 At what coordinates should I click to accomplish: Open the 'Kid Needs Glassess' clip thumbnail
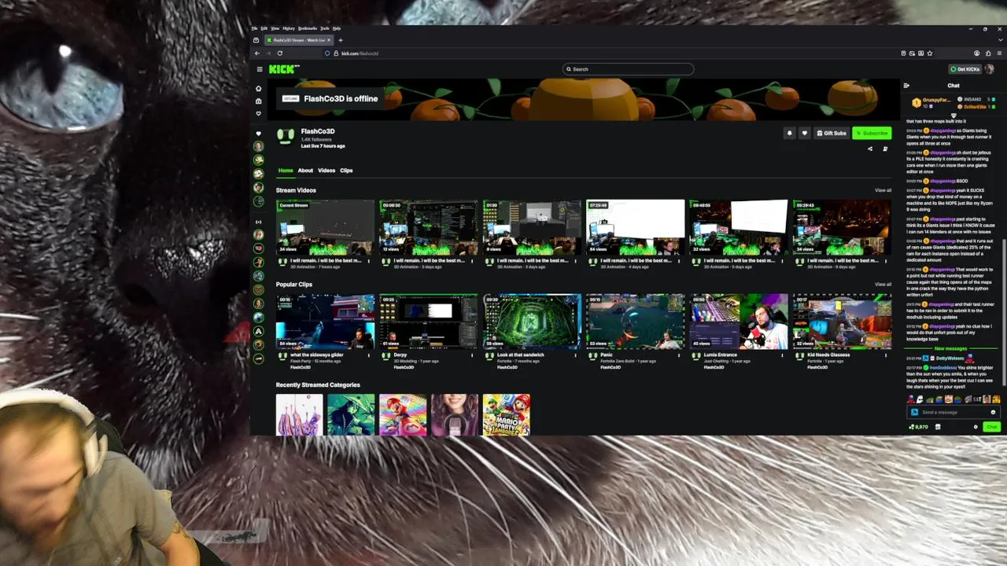pyautogui.click(x=843, y=322)
